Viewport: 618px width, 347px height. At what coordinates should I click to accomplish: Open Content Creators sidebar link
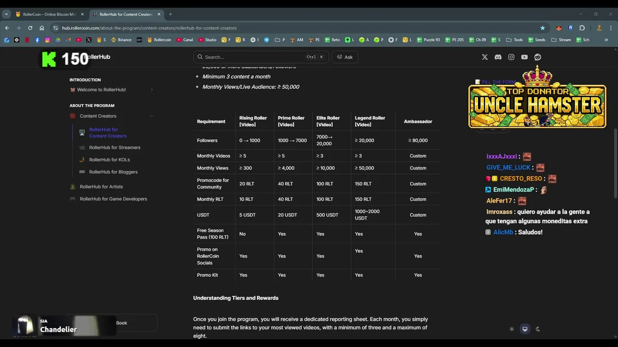tap(98, 116)
